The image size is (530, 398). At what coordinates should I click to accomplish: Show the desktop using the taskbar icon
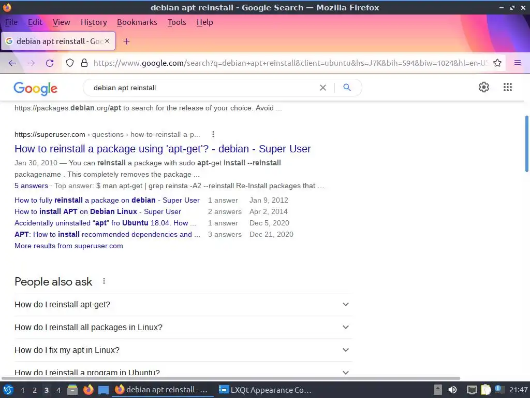(104, 390)
